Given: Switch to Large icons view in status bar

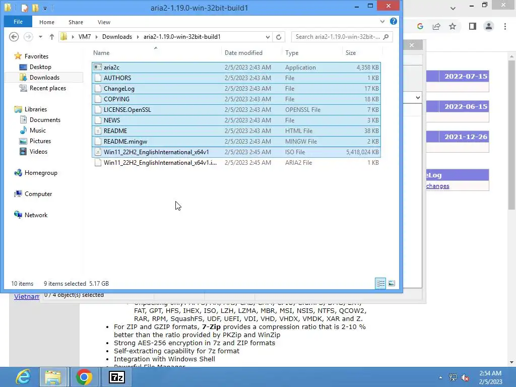Looking at the screenshot, I should (392, 283).
